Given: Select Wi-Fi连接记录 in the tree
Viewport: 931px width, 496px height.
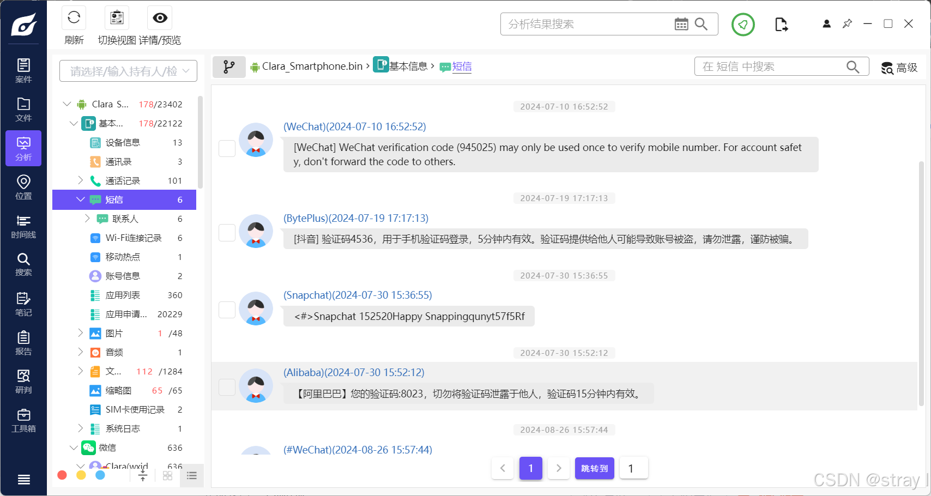Looking at the screenshot, I should point(134,238).
